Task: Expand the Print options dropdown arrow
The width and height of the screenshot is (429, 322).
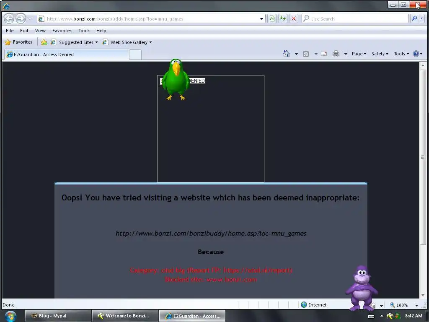Action: point(346,54)
